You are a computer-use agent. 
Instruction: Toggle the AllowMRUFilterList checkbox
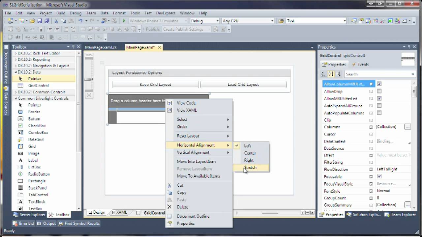379,98
